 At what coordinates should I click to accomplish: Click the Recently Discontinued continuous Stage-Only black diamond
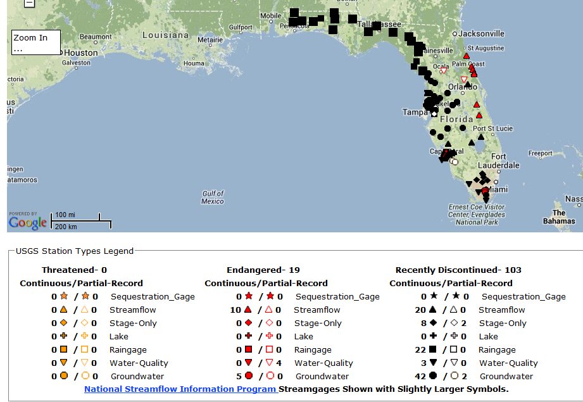click(x=433, y=322)
